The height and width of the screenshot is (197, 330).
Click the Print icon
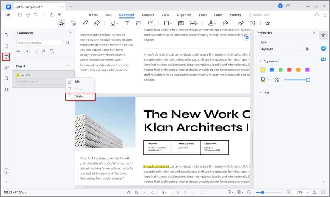pos(28,15)
